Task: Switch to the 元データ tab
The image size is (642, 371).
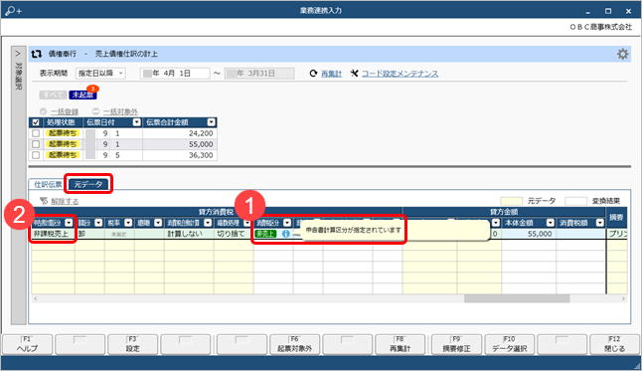Action: tap(88, 184)
